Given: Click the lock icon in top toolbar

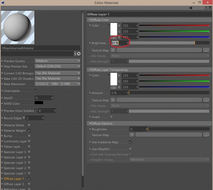Looking at the screenshot, I should pos(206,8).
